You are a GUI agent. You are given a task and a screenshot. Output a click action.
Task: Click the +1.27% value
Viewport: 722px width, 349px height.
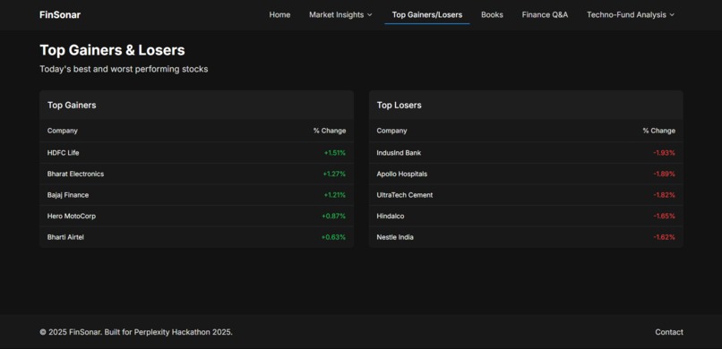click(x=334, y=174)
